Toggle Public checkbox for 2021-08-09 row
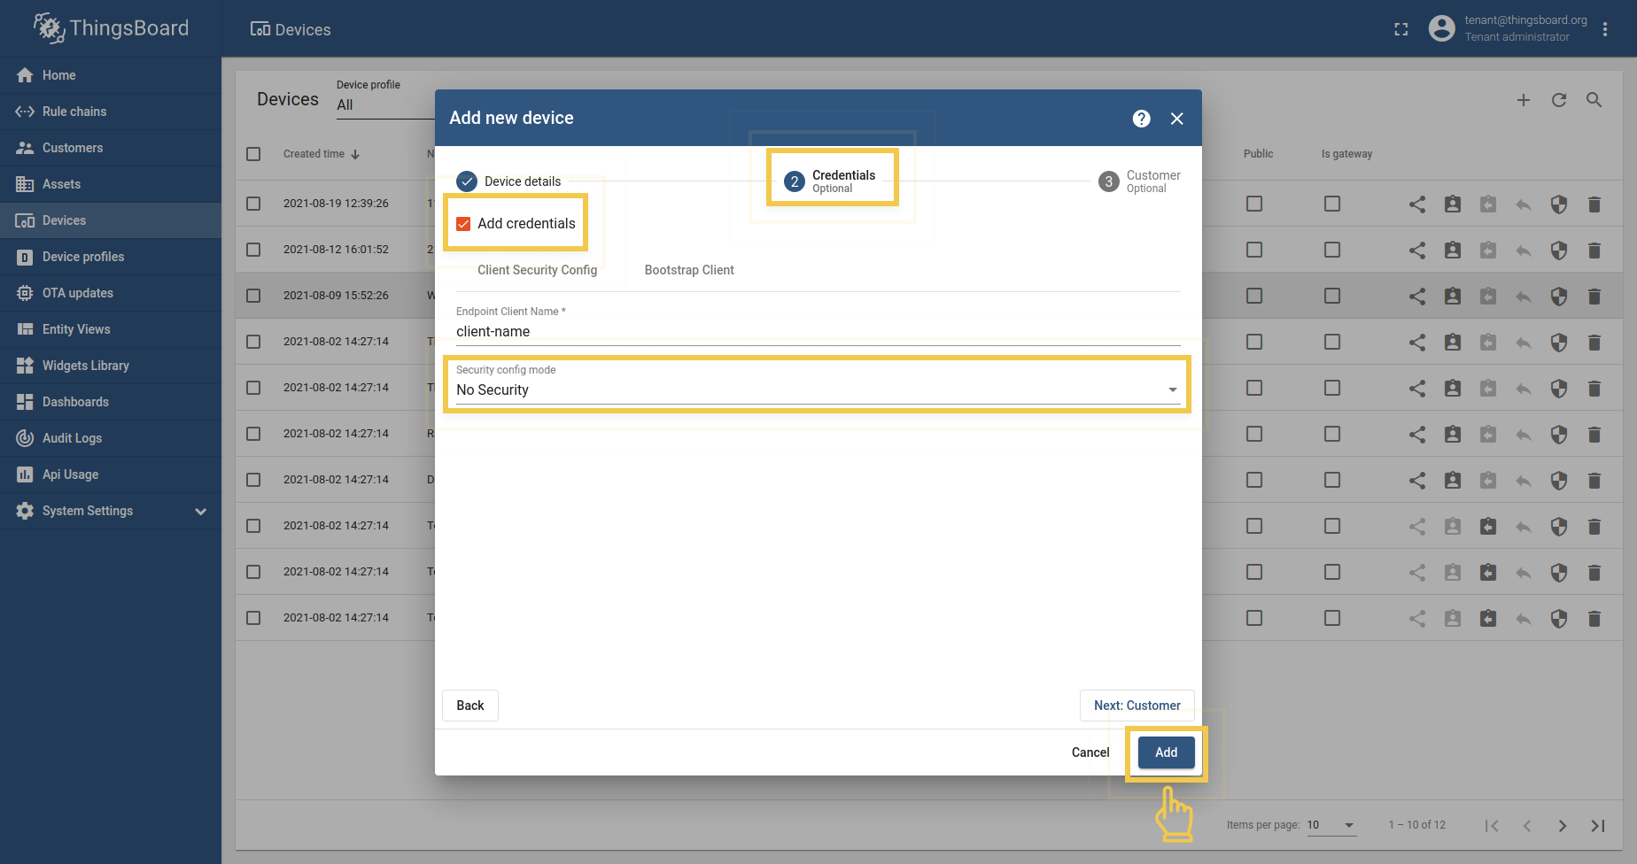The image size is (1637, 864). click(1253, 296)
